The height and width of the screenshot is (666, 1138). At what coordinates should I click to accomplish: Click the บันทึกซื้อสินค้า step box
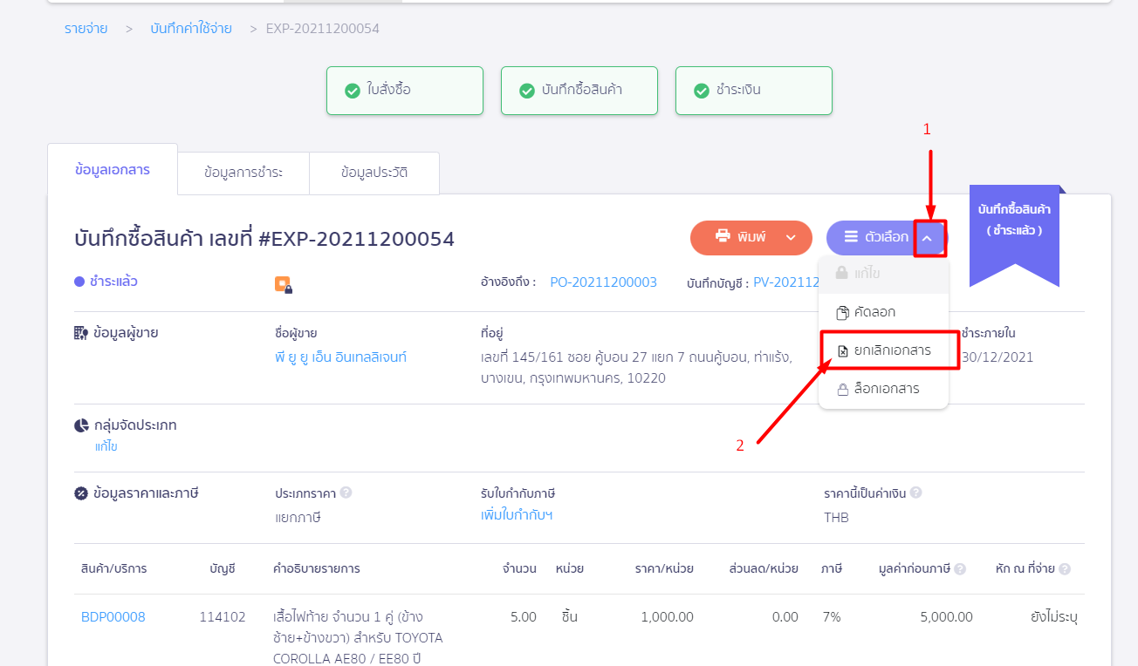579,90
